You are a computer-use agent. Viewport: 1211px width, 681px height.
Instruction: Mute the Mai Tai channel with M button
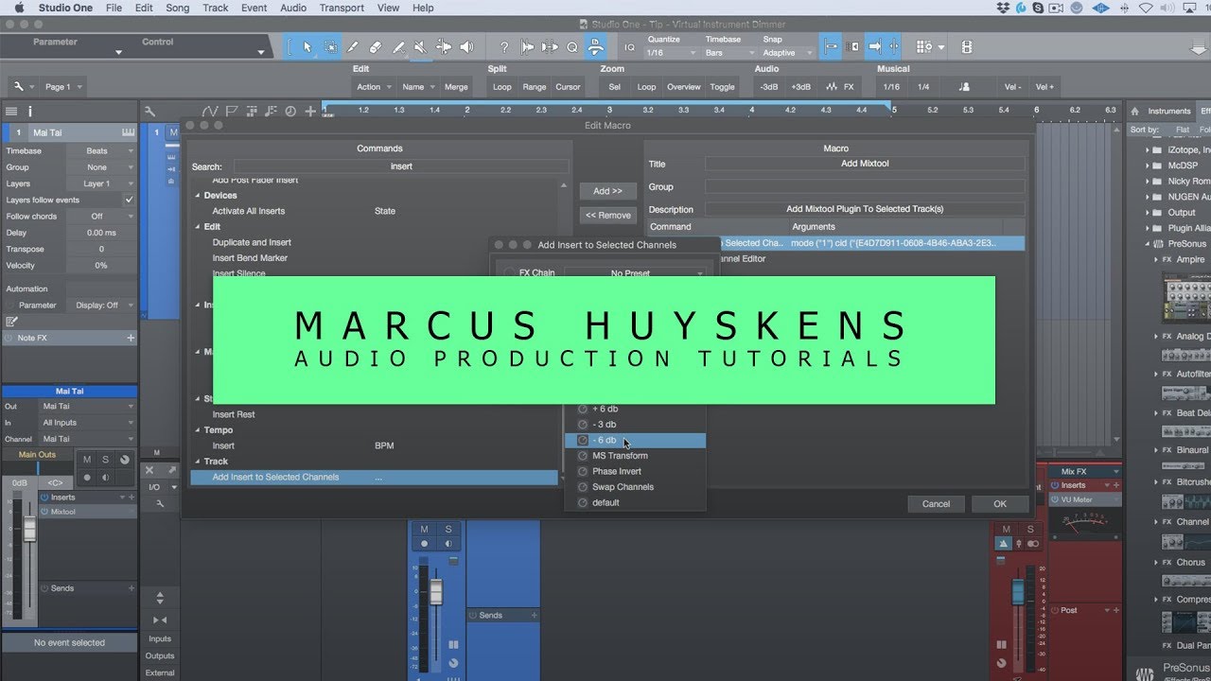pyautogui.click(x=87, y=460)
